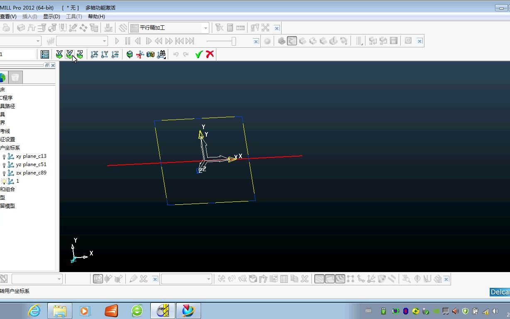Select the align to X axis icon
This screenshot has height=319, width=510.
tap(94, 54)
